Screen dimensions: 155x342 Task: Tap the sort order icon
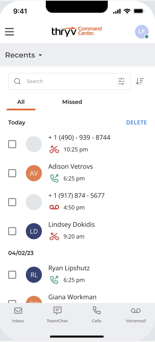click(x=140, y=81)
